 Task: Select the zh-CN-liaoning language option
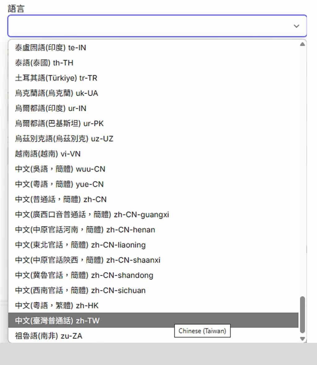153,245
